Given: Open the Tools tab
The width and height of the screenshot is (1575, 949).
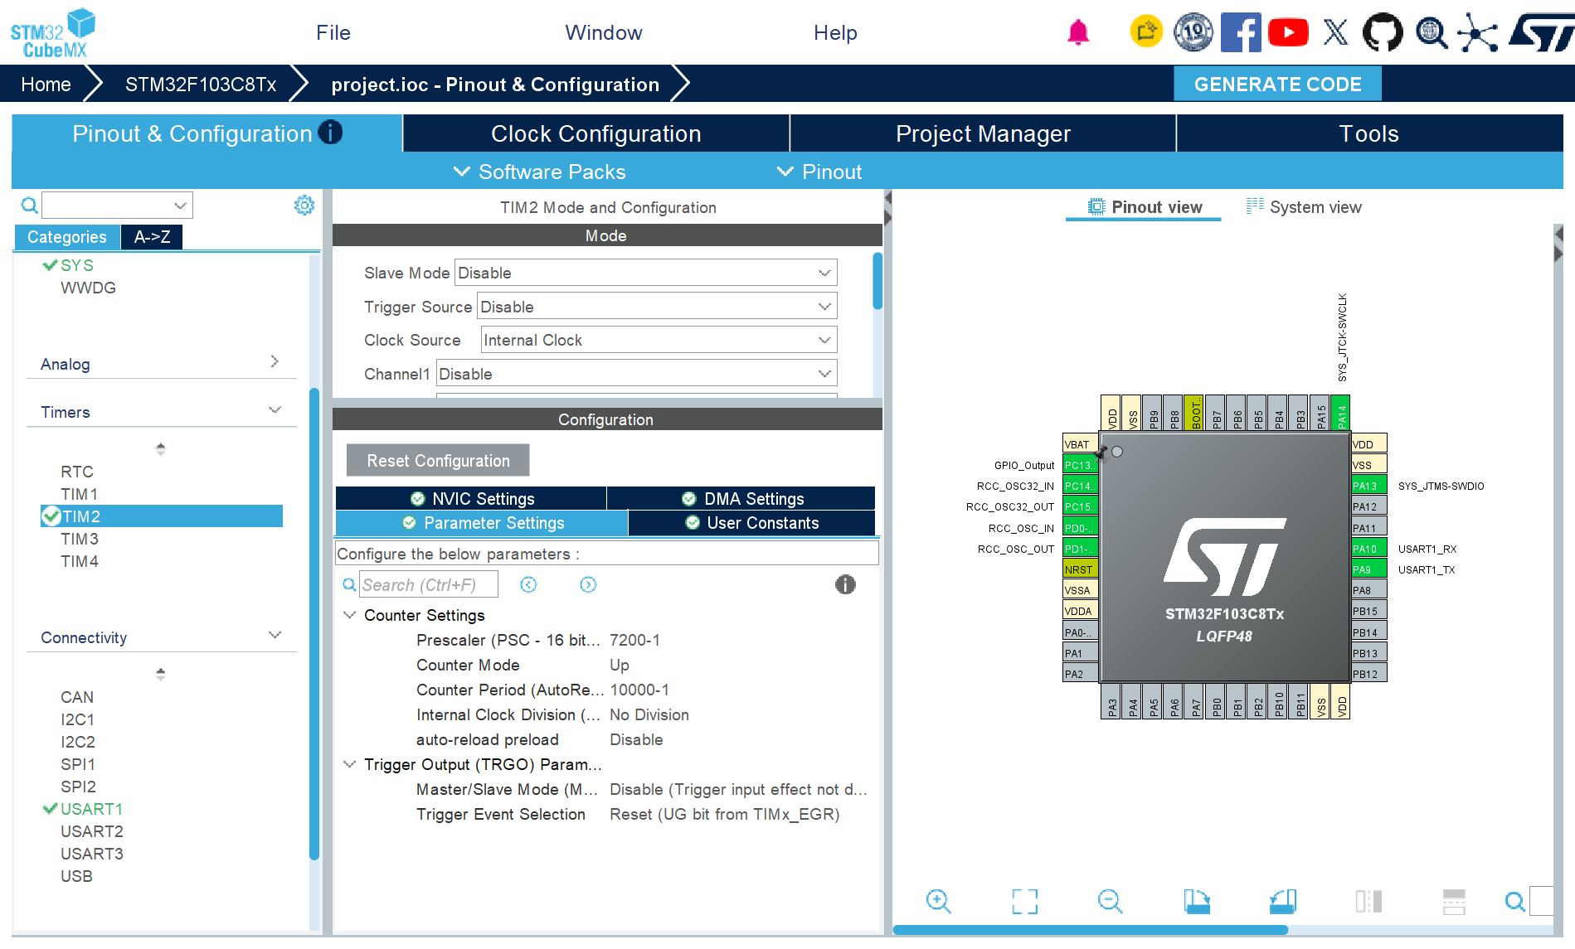Looking at the screenshot, I should point(1369,133).
